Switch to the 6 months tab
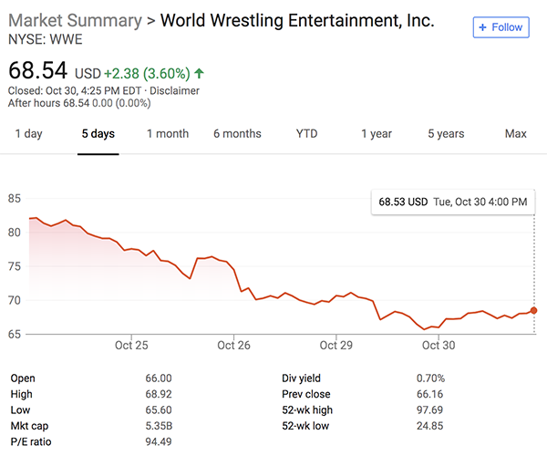This screenshot has height=456, width=547. (237, 134)
